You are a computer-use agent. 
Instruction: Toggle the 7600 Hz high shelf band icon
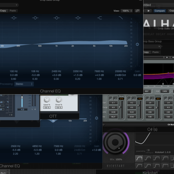pyautogui.click(x=100, y=18)
